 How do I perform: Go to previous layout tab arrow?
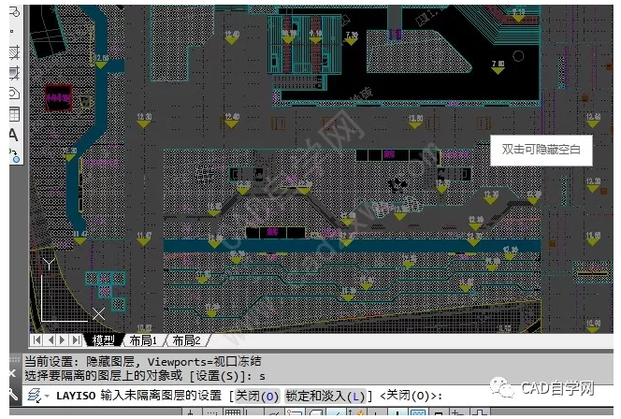point(51,340)
